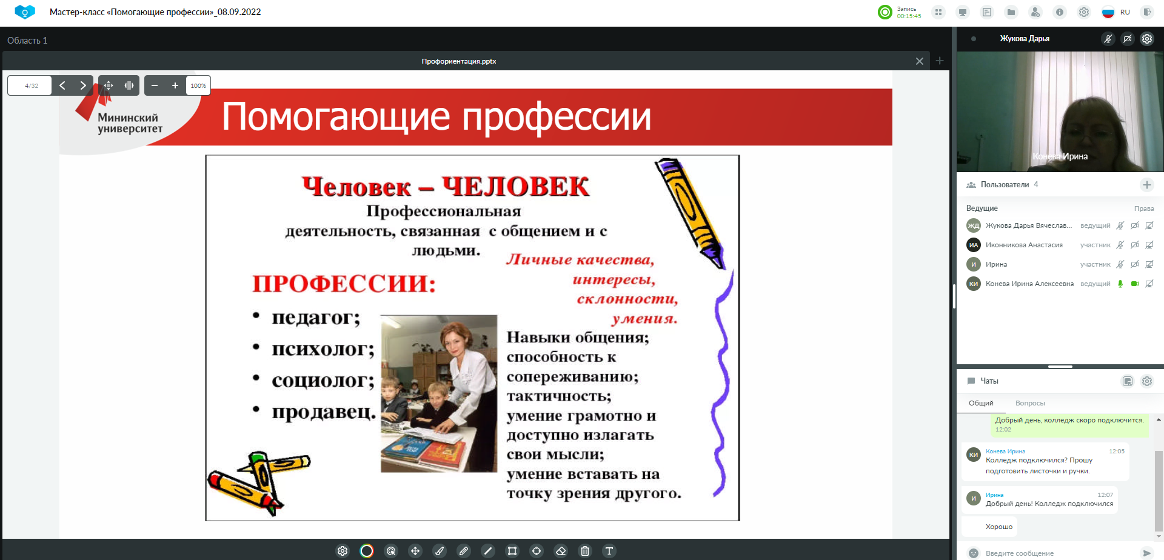Open the color wheel picker
The width and height of the screenshot is (1164, 560).
point(367,551)
